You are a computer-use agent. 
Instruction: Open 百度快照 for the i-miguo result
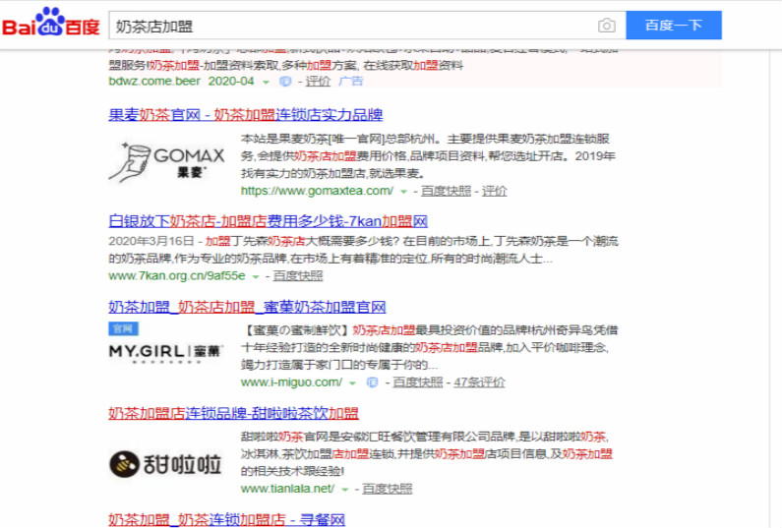tap(417, 382)
